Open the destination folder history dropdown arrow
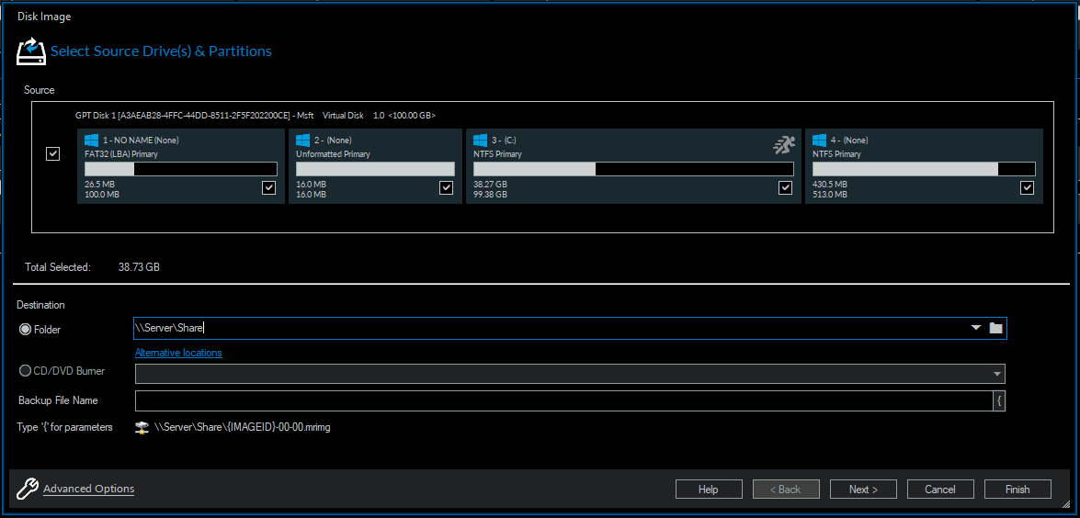Viewport: 1080px width, 518px height. 975,328
